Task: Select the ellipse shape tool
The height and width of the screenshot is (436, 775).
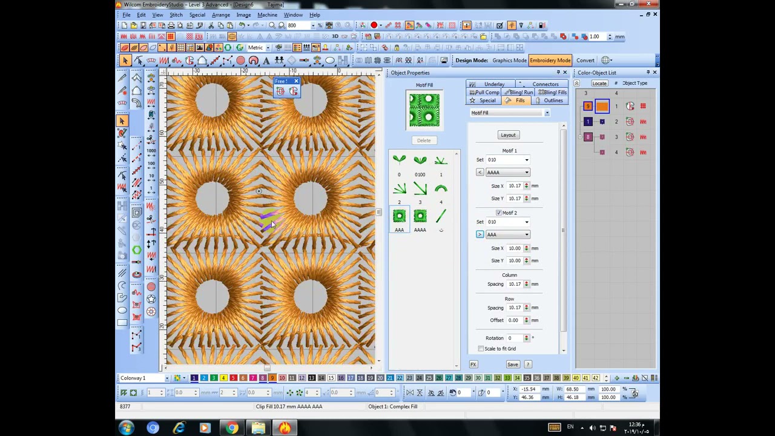Action: pyautogui.click(x=330, y=61)
